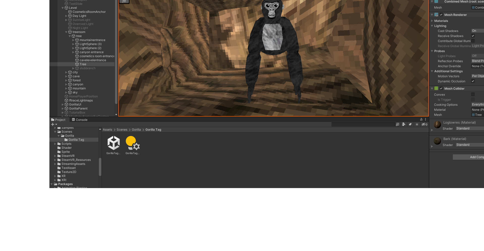The height and width of the screenshot is (251, 484).
Task: Click the cube icon beside GorillaParent
Action: pyautogui.click(x=67, y=109)
